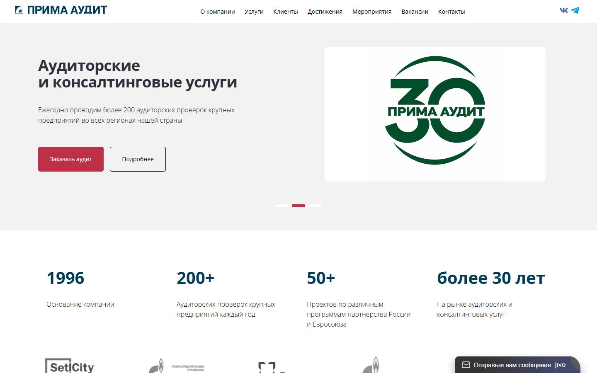Select the first slider indicator
Screen dimensions: 597x373
tap(282, 206)
